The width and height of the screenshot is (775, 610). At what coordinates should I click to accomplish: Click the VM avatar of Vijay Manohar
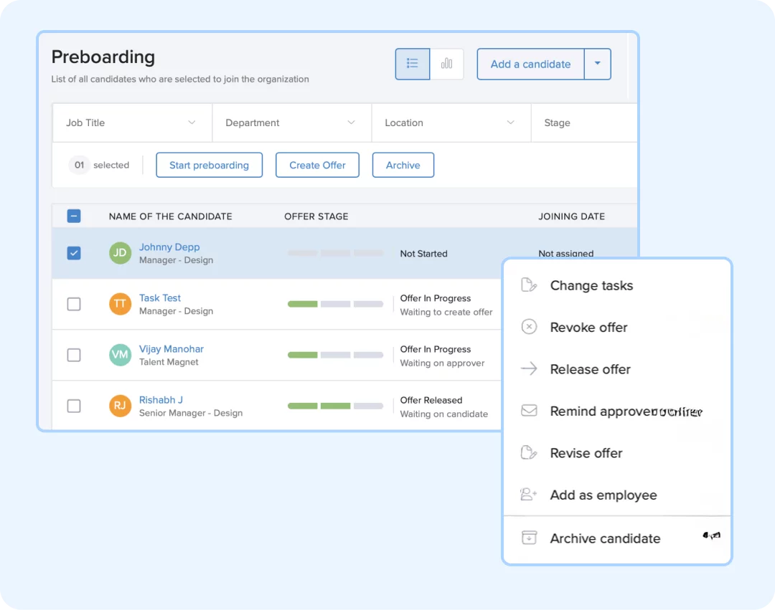[120, 355]
